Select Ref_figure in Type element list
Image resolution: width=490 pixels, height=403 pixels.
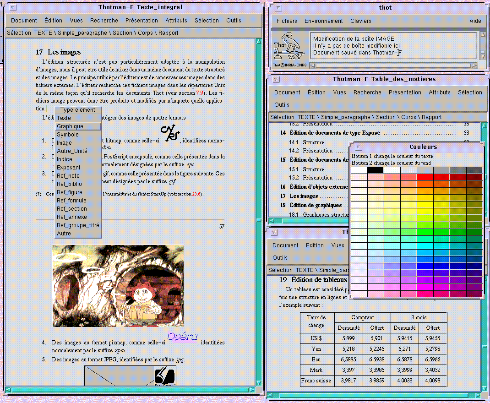point(70,192)
